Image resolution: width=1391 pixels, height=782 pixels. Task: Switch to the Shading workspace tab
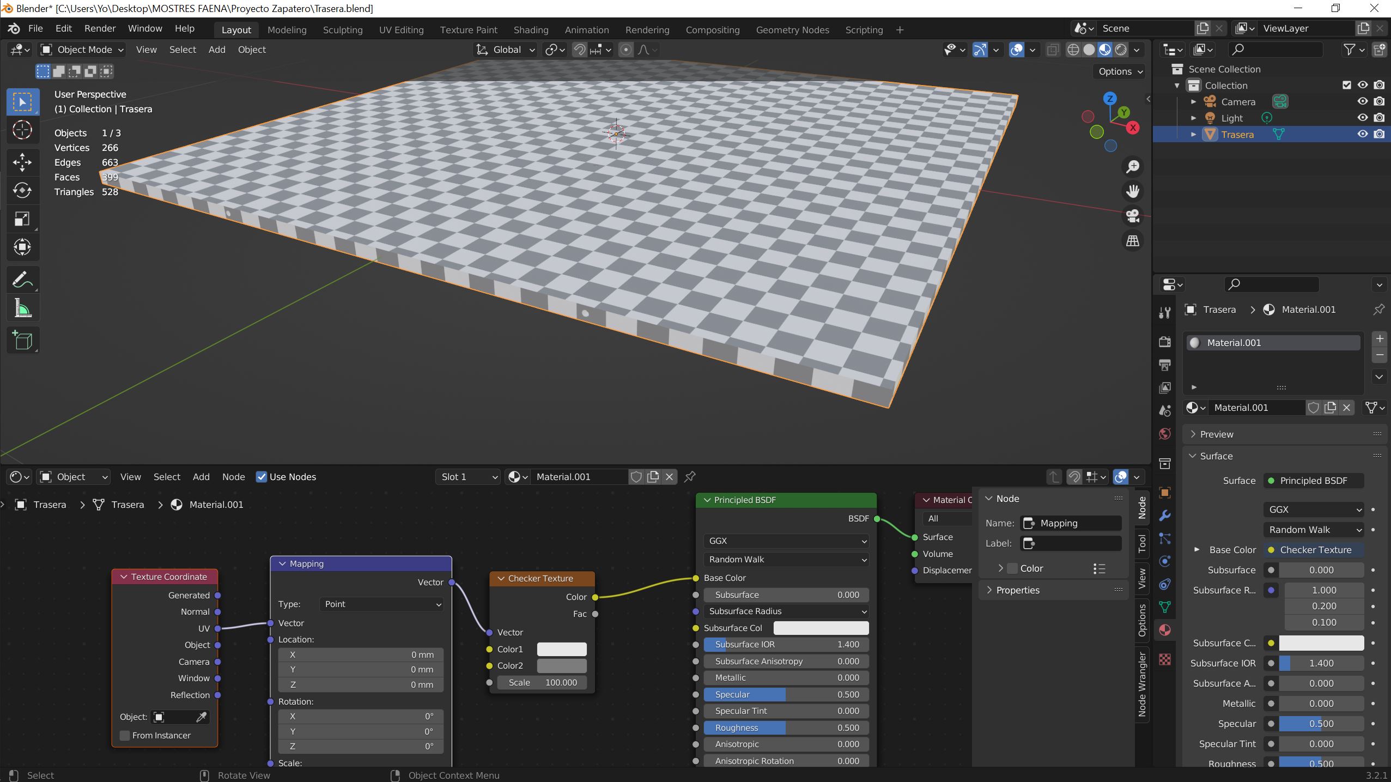coord(530,30)
